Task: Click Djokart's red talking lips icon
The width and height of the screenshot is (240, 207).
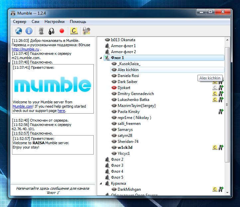Action: tap(114, 88)
